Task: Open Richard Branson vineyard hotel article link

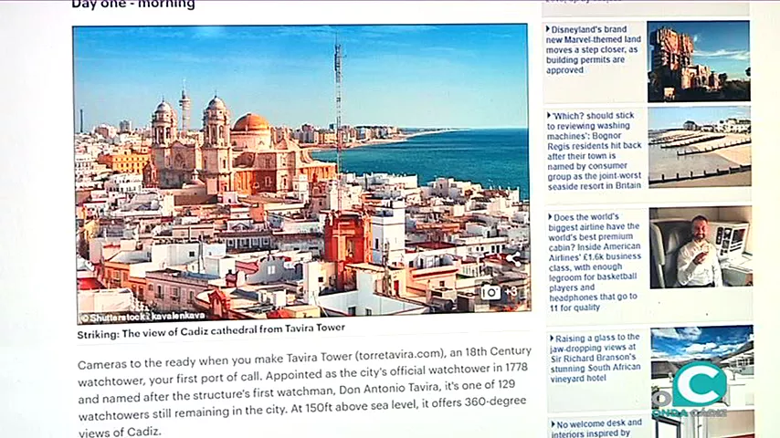Action: [x=596, y=358]
